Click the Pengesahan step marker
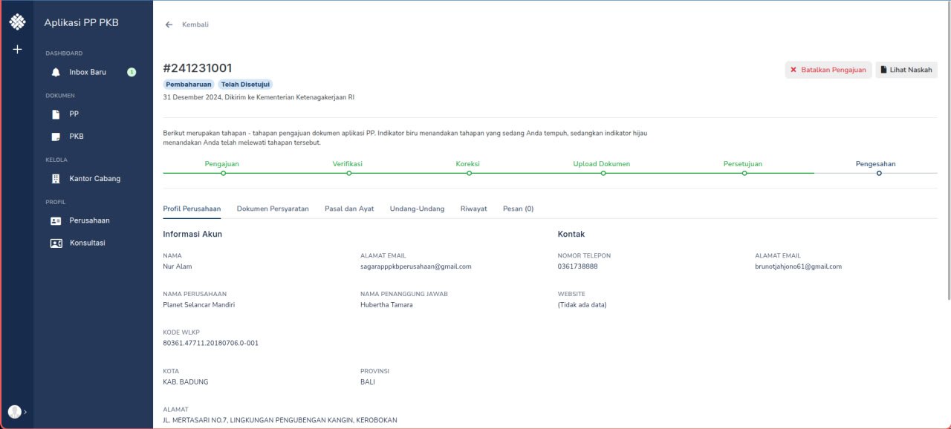The height and width of the screenshot is (429, 951). (879, 173)
